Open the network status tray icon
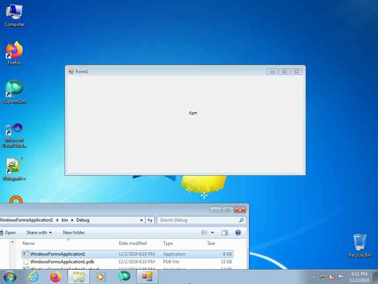The image size is (378, 284). pyautogui.click(x=323, y=277)
